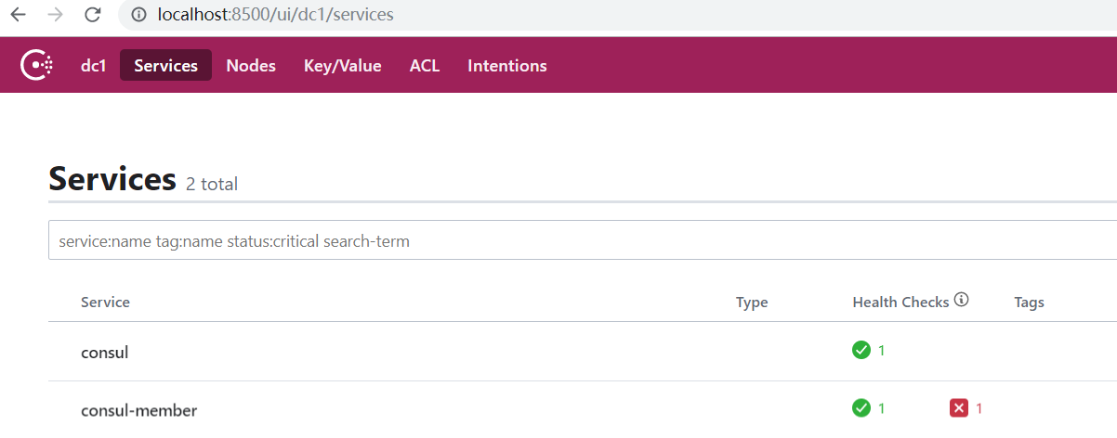Viewport: 1117px width, 438px height.
Task: Click the Health Checks info icon
Action: tap(962, 301)
